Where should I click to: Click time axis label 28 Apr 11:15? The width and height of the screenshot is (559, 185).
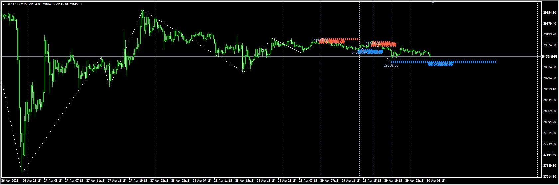tap(223, 181)
